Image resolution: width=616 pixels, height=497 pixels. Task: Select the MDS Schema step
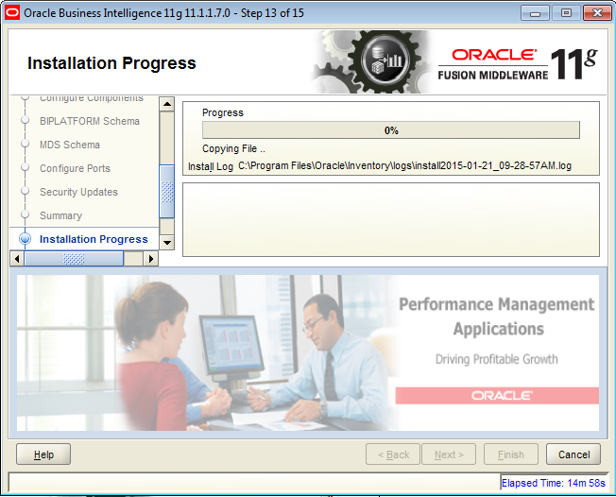click(x=70, y=145)
